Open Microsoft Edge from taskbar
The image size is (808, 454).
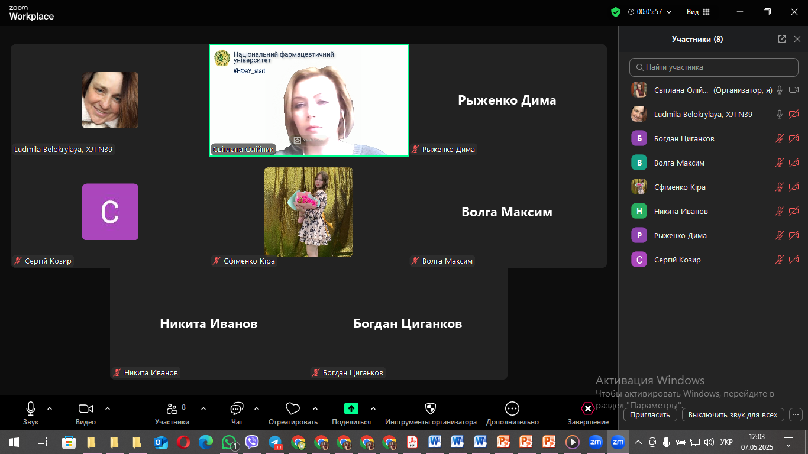tap(206, 442)
